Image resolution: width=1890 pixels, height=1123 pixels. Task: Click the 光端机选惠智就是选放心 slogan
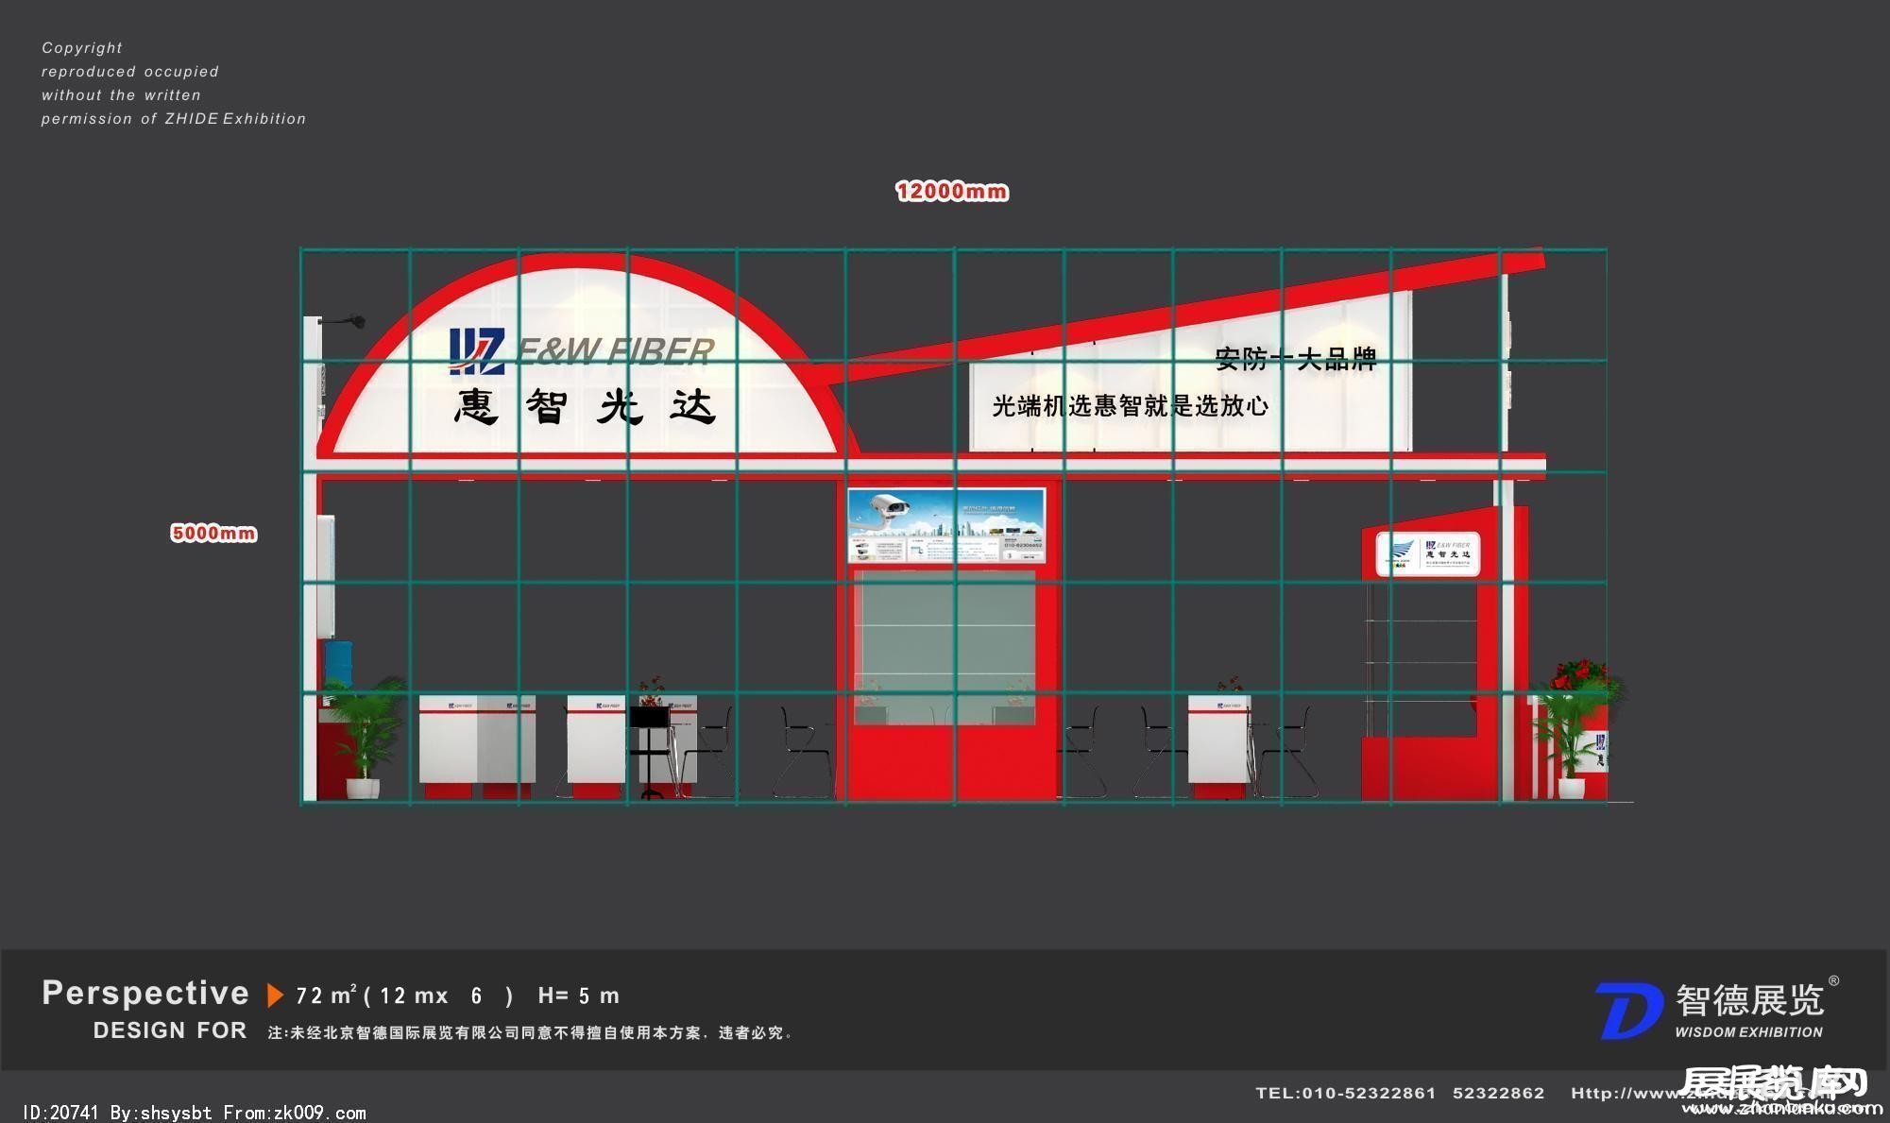[x=1130, y=406]
